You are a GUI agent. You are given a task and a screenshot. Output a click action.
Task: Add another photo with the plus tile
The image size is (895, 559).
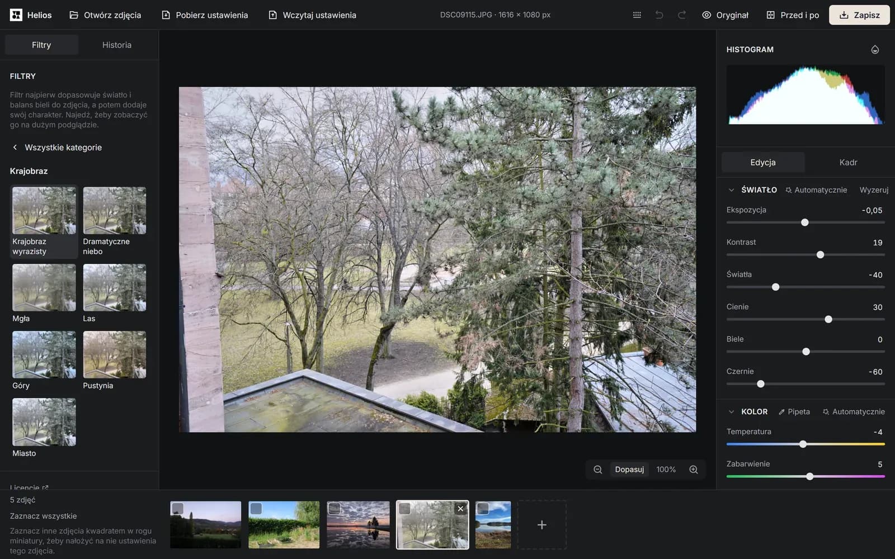click(x=541, y=525)
